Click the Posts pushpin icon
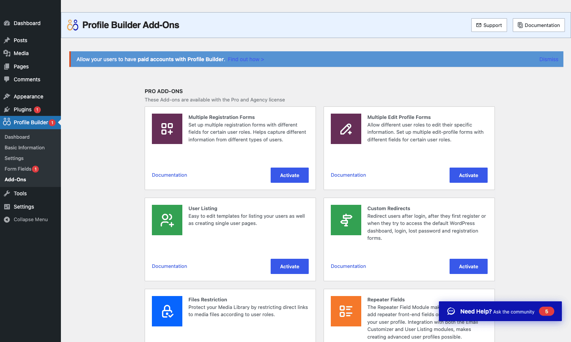Viewport: 571px width, 342px height. pyautogui.click(x=7, y=40)
